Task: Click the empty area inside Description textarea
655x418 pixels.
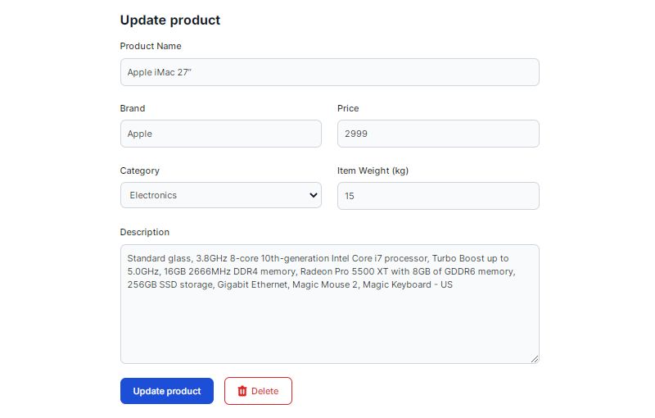Action: [330, 328]
